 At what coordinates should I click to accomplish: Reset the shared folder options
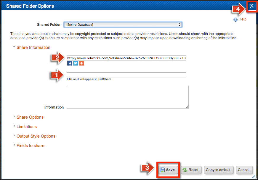[x=191, y=170]
